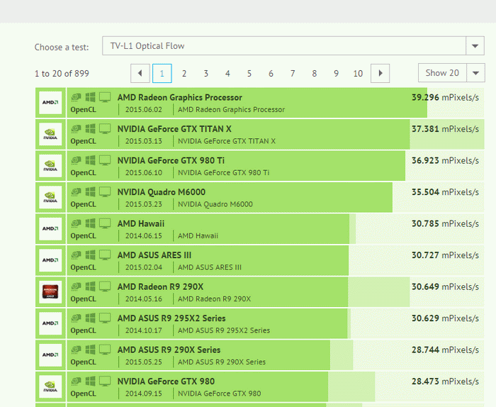This screenshot has height=407, width=496.
Task: Click the 37.381 mPixels/s score
Action: (445, 129)
